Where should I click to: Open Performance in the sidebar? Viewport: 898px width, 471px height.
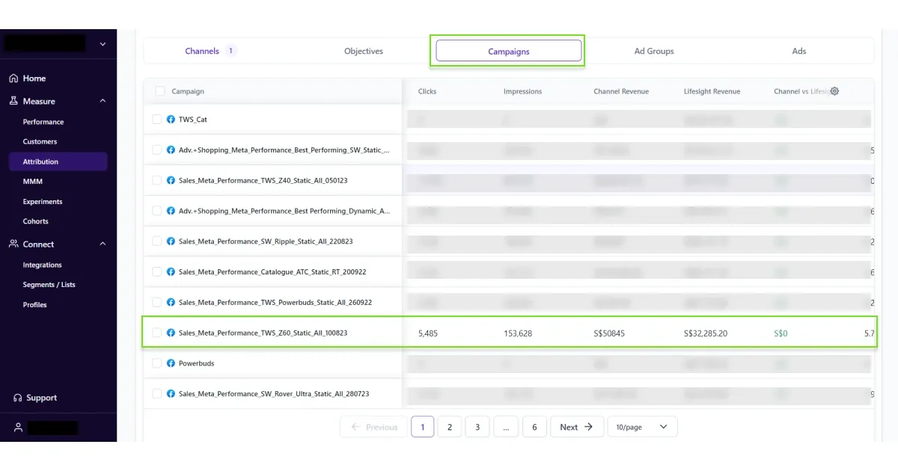pyautogui.click(x=43, y=122)
